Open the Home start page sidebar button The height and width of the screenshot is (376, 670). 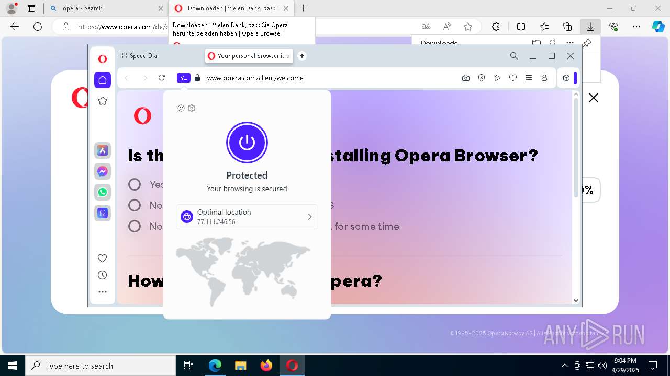tap(103, 80)
